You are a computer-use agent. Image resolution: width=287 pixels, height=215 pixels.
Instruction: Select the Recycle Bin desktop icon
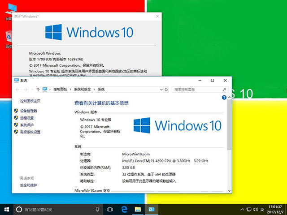(9, 39)
